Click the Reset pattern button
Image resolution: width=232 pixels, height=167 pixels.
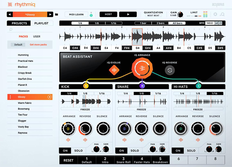point(68,160)
